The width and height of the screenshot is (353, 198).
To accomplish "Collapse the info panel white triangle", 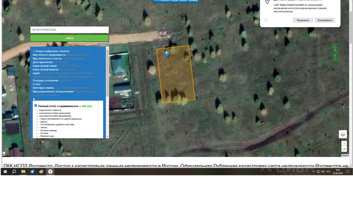I will 34,99.
